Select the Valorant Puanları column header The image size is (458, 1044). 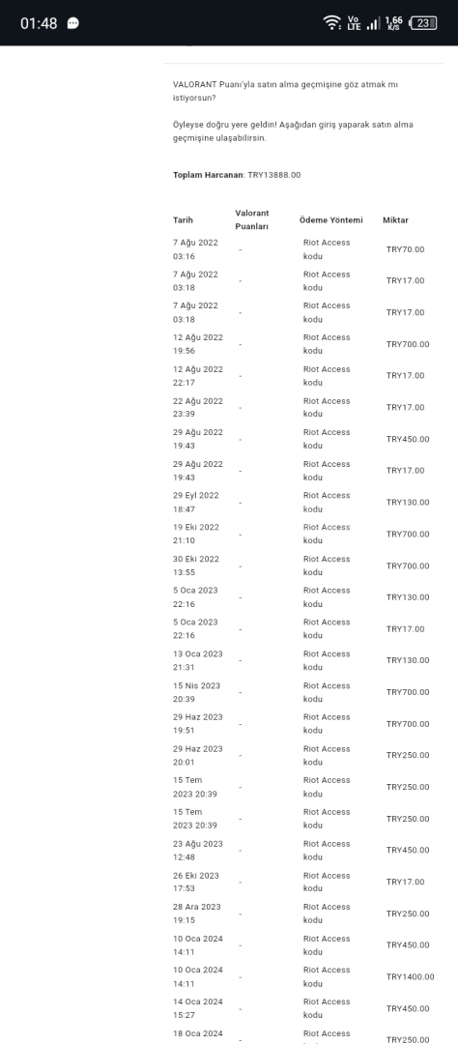pyautogui.click(x=251, y=219)
